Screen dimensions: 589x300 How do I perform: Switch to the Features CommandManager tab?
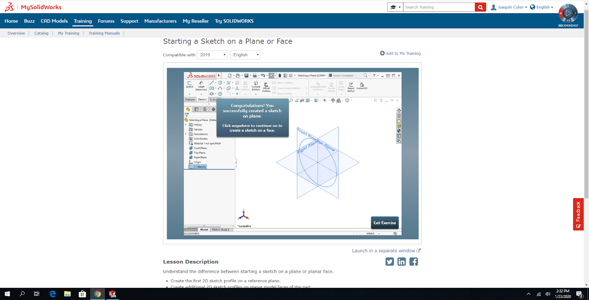[x=190, y=100]
